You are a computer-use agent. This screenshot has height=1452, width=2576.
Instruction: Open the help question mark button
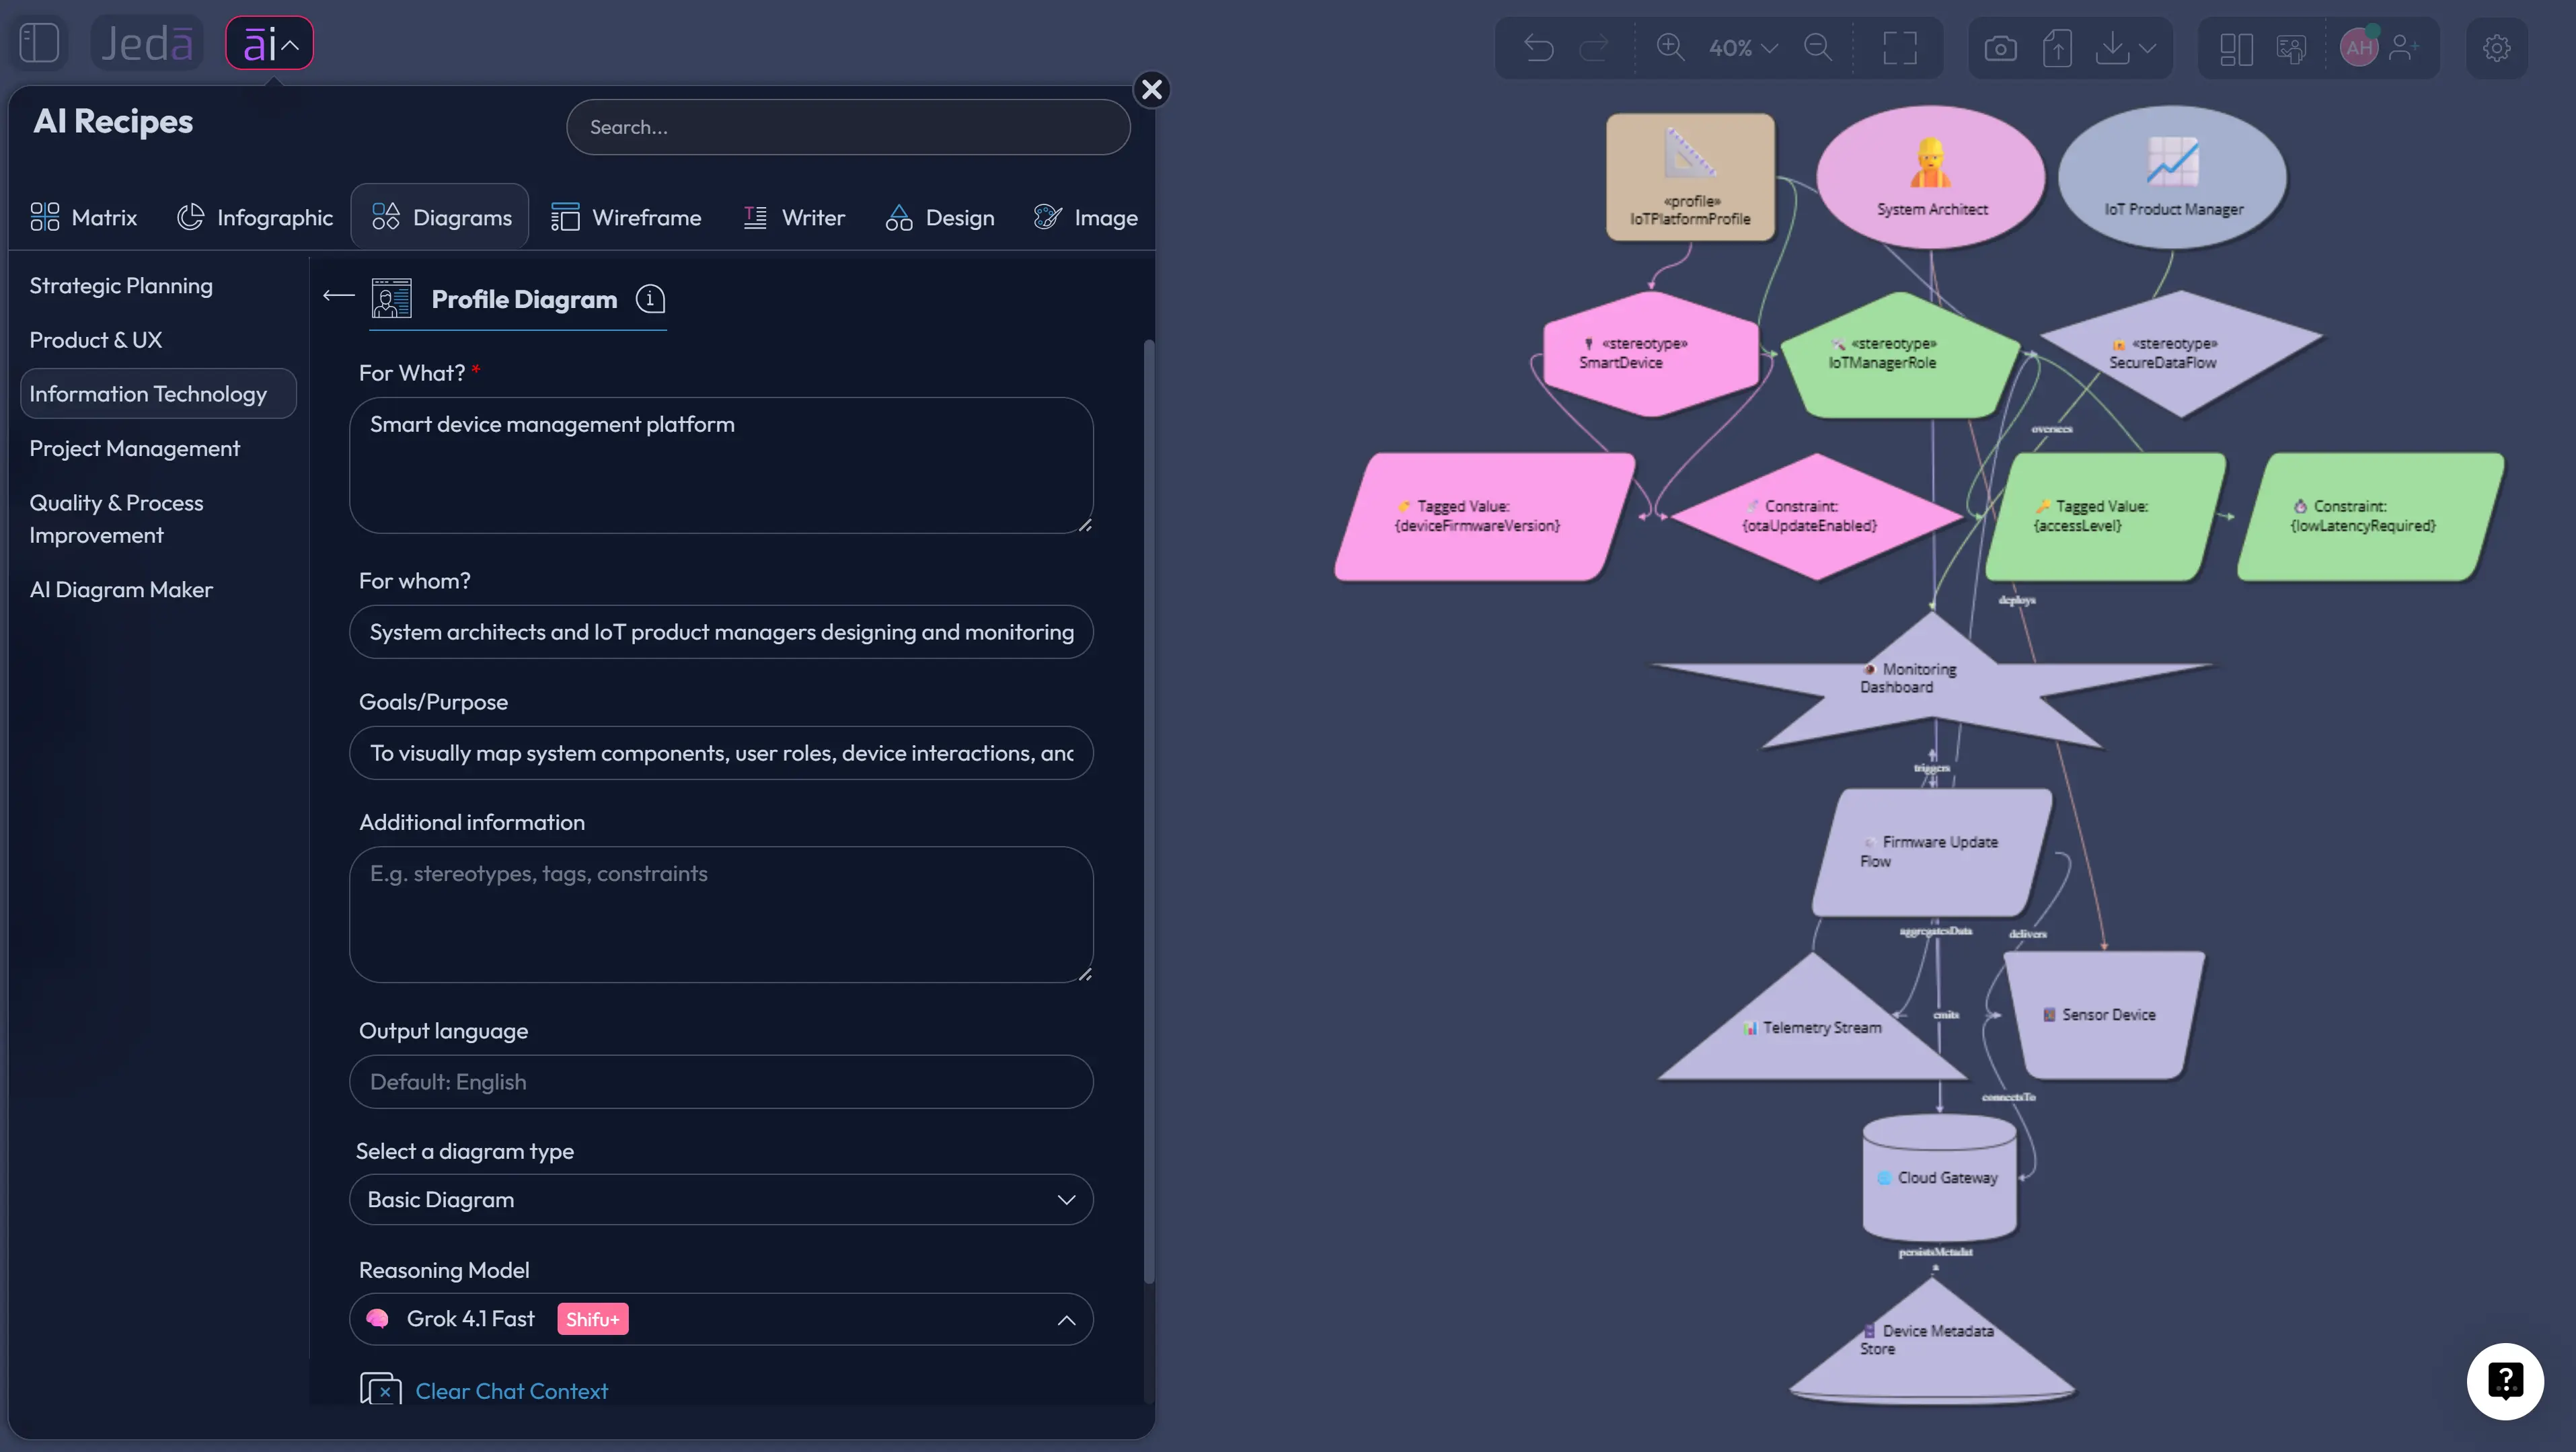point(2505,1381)
